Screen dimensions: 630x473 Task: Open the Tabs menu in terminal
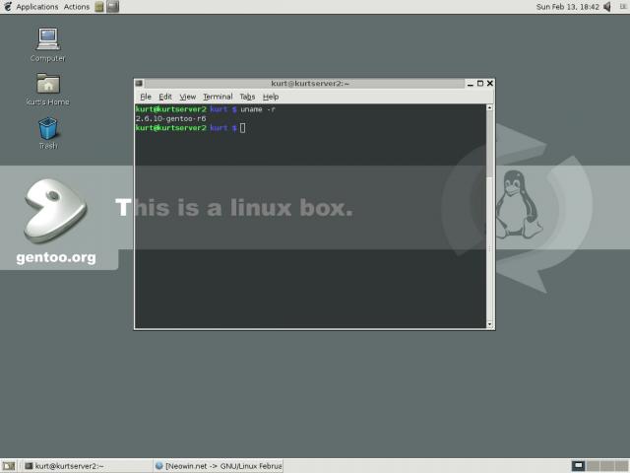pyautogui.click(x=247, y=97)
